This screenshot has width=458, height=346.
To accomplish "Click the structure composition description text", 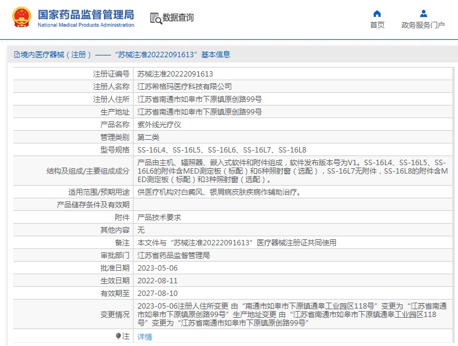I will (x=292, y=171).
